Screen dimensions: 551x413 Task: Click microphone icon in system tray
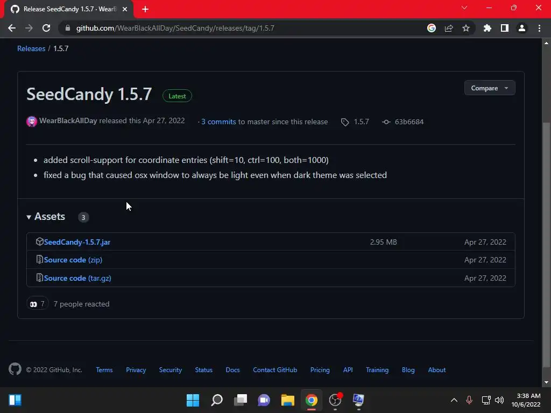pos(469,400)
